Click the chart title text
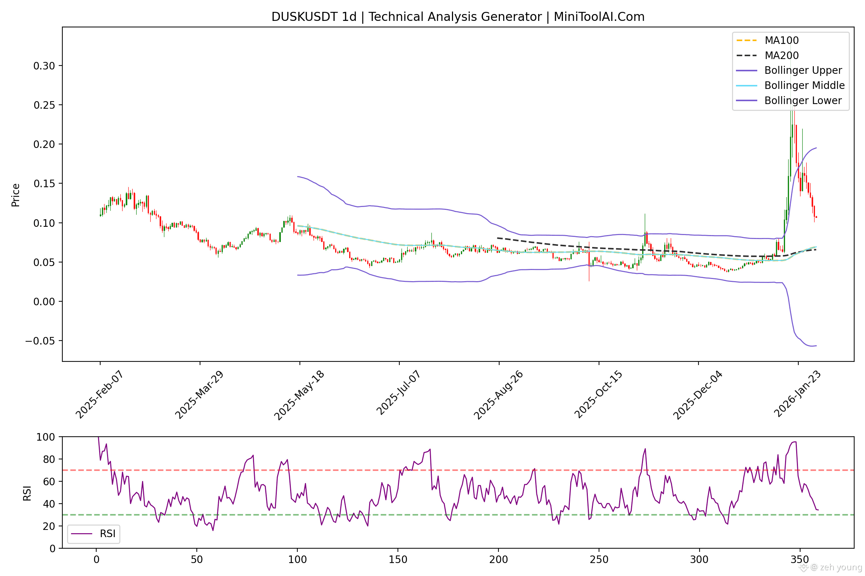Screen dimensions: 865x576 coord(458,17)
